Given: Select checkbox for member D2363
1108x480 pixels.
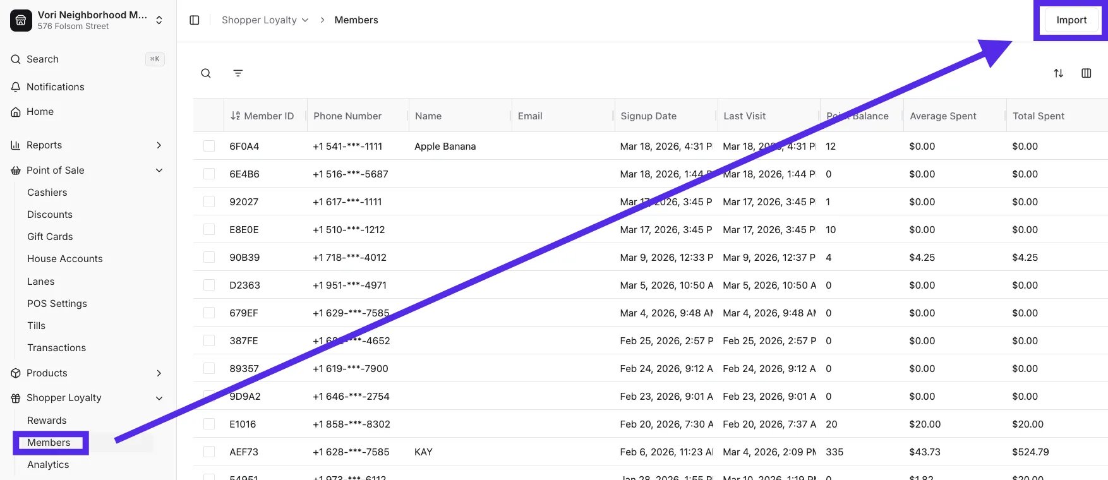Looking at the screenshot, I should tap(209, 285).
